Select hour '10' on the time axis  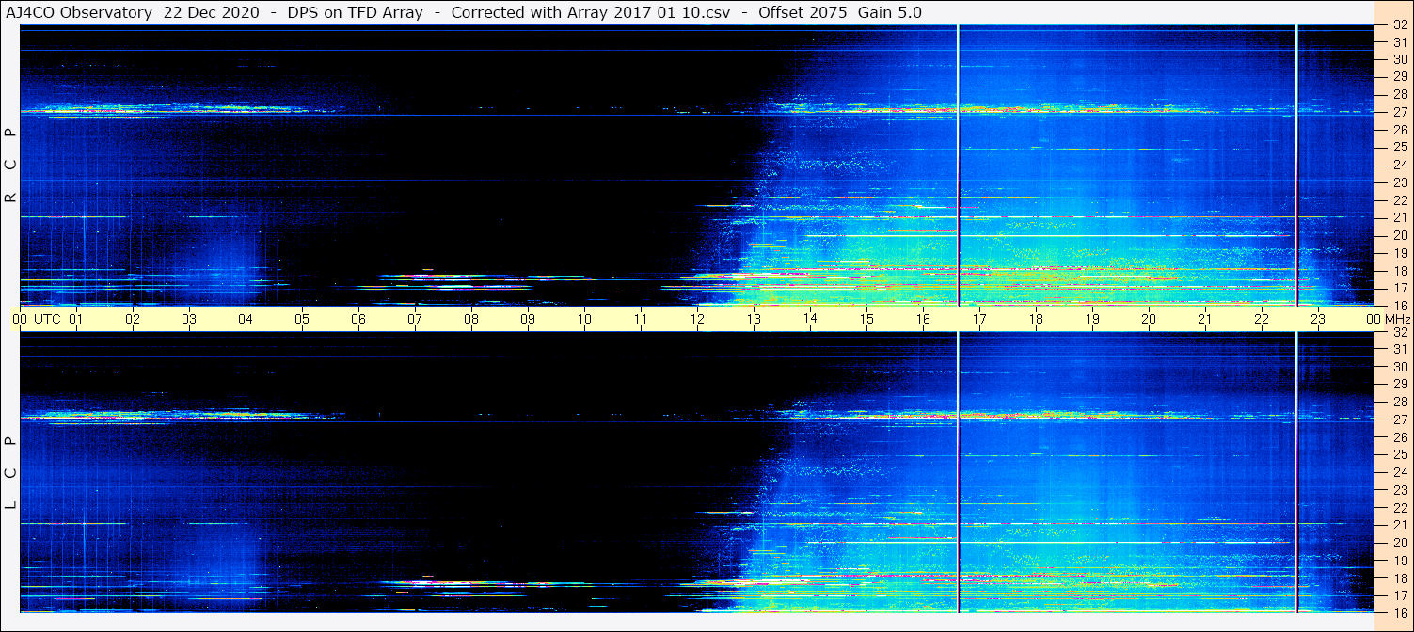point(584,319)
